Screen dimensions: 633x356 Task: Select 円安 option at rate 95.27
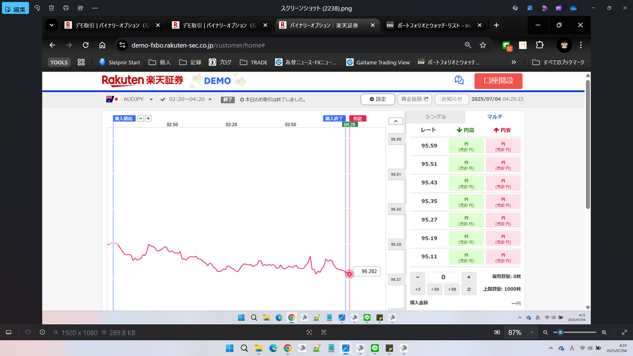pyautogui.click(x=503, y=220)
